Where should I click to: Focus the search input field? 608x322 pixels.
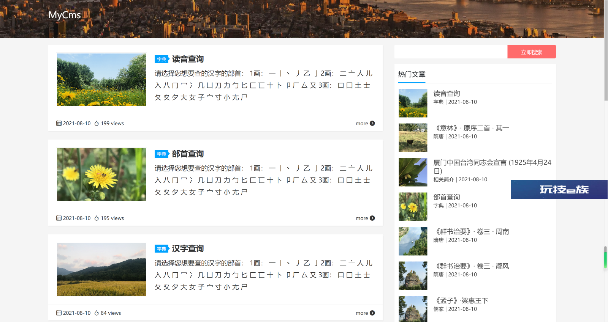(x=451, y=52)
